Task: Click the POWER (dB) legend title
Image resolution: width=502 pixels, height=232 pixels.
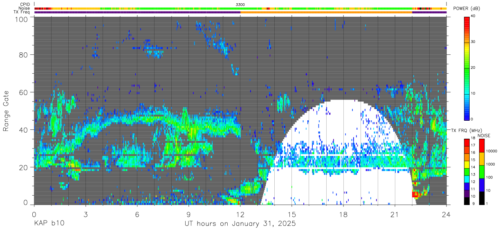Action: (x=466, y=9)
